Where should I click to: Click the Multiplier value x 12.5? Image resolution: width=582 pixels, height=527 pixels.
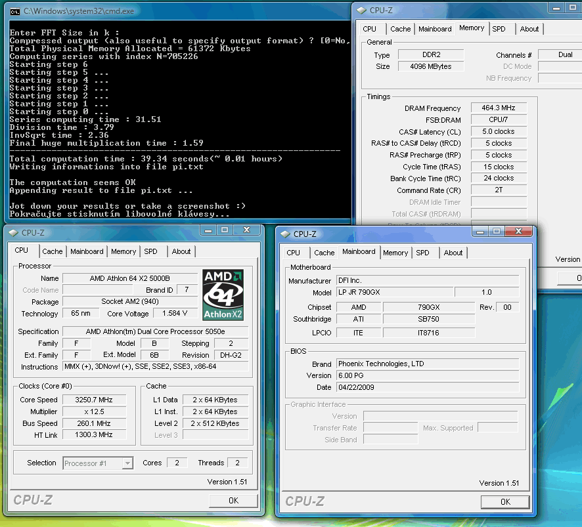[94, 411]
